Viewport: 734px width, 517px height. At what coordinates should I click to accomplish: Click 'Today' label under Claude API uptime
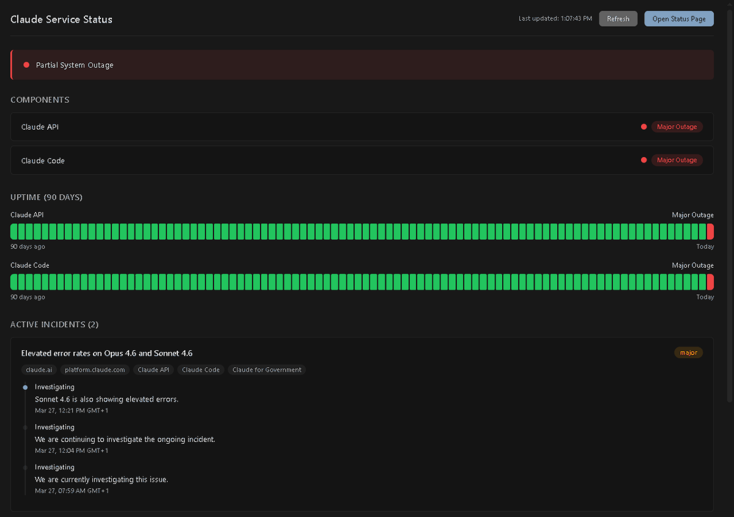(x=705, y=247)
